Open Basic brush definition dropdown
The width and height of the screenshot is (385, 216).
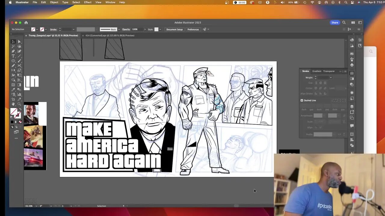click(119, 29)
